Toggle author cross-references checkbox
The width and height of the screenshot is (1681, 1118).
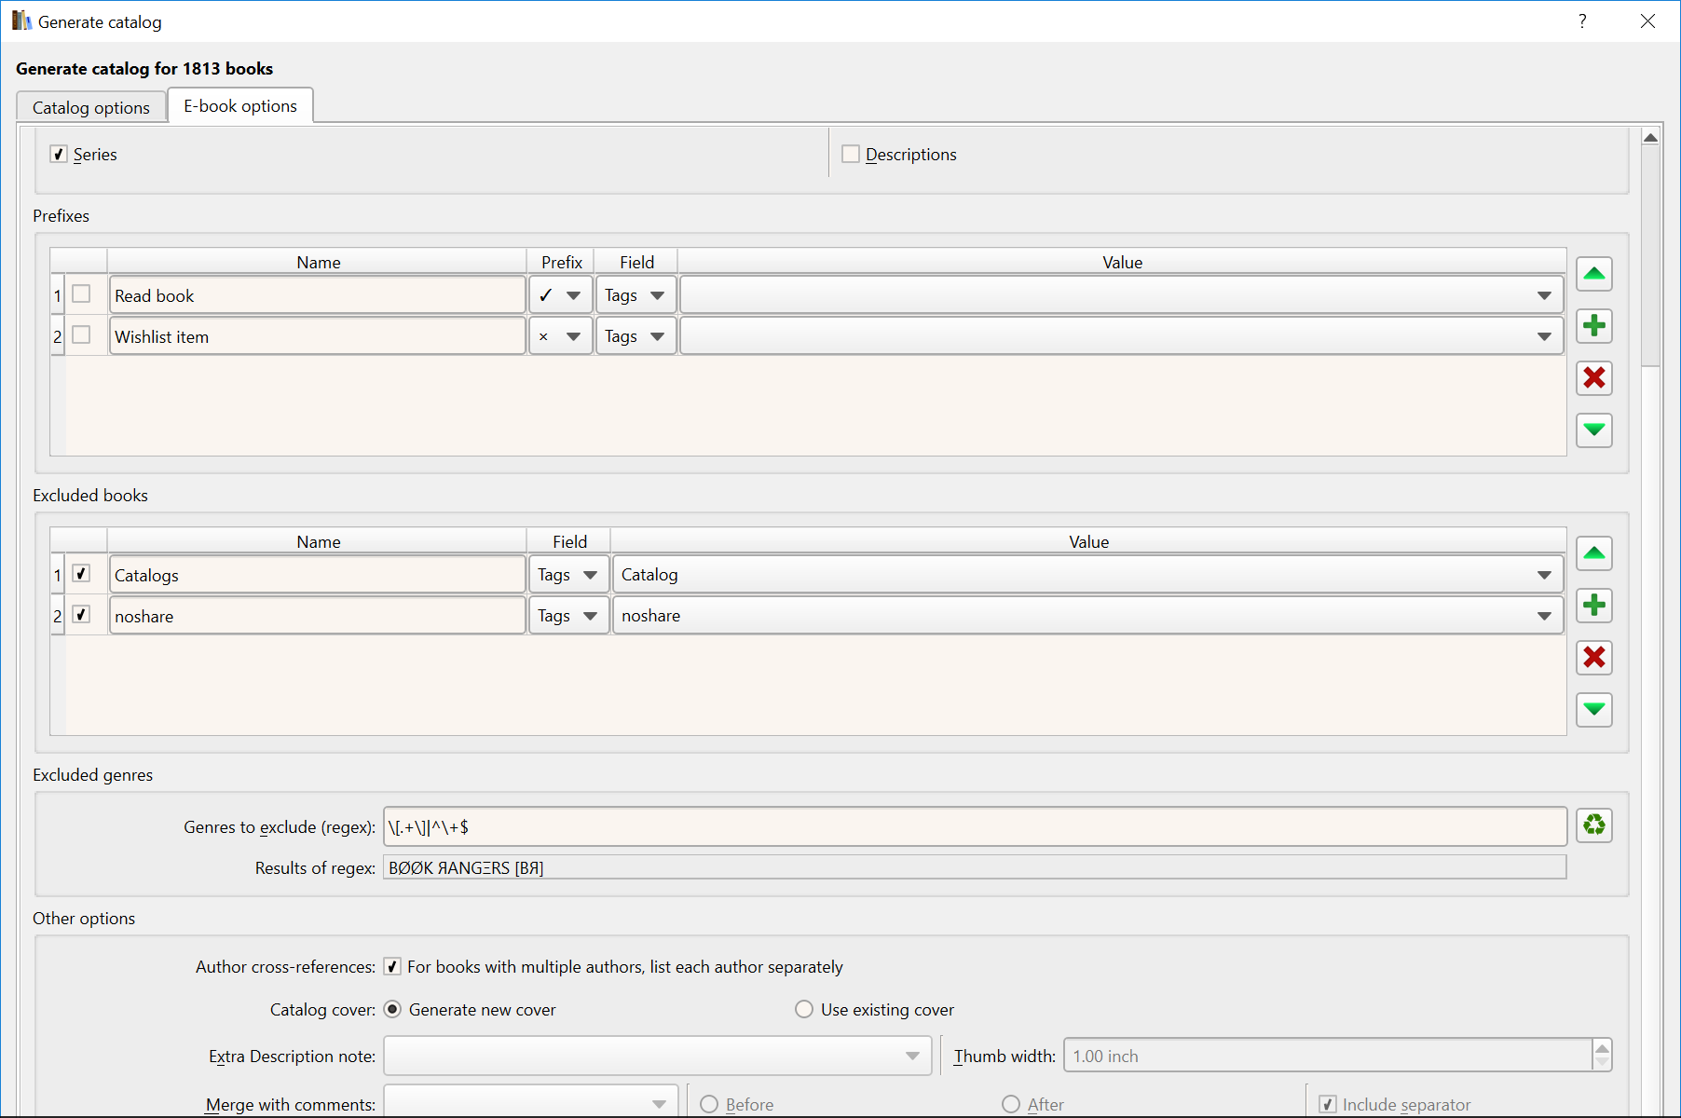coord(393,967)
